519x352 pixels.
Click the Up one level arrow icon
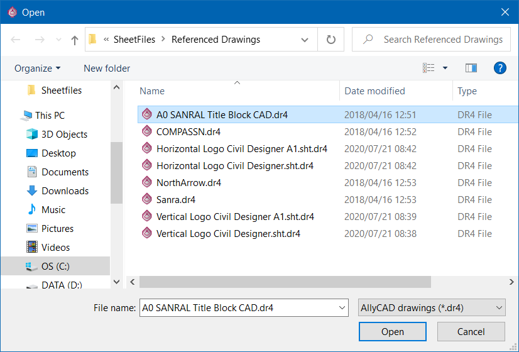click(x=75, y=40)
